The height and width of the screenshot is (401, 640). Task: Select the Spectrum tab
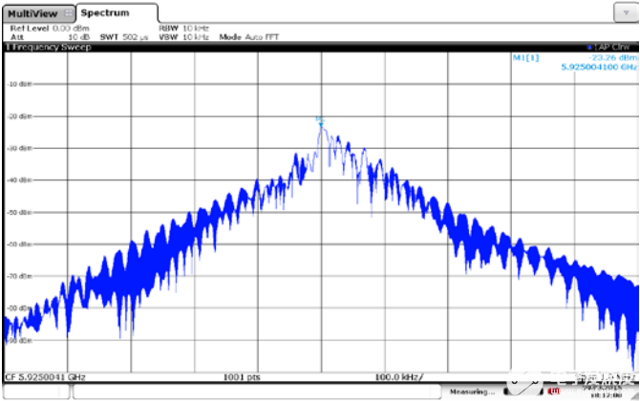[106, 12]
